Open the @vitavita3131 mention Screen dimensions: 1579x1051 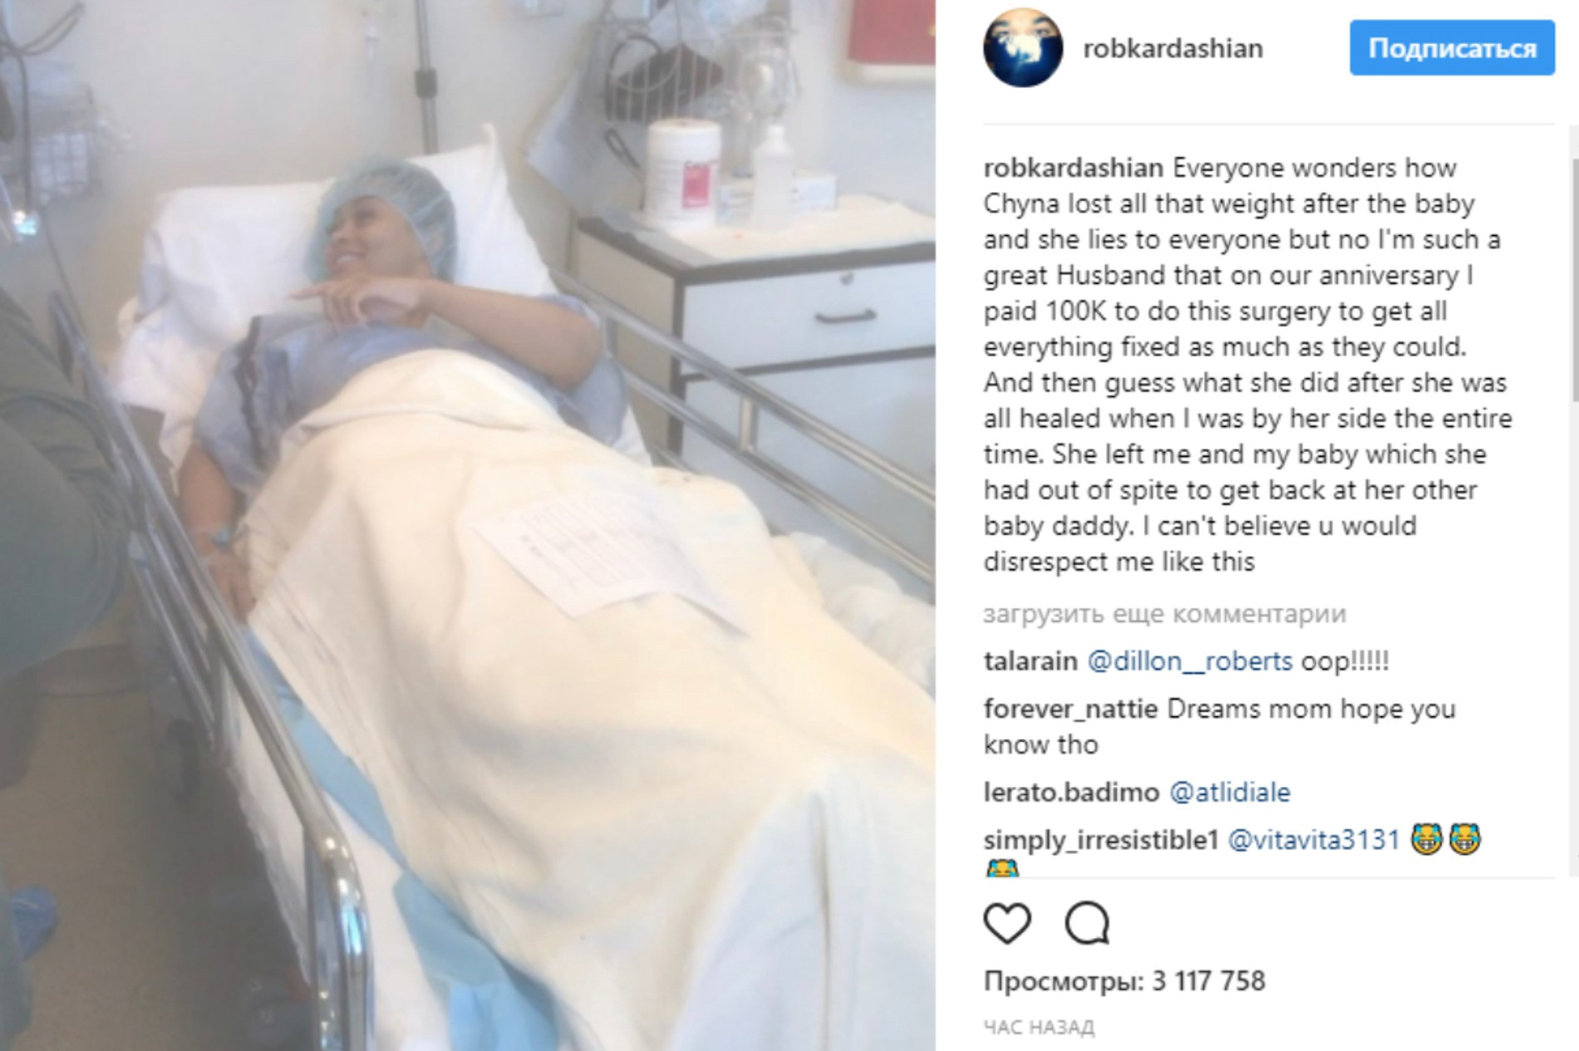click(1315, 840)
